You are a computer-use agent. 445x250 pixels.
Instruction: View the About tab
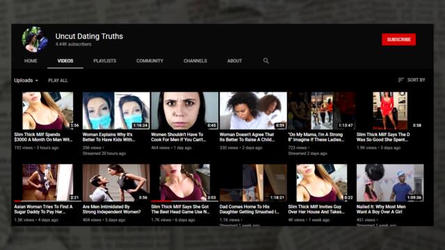click(x=234, y=61)
